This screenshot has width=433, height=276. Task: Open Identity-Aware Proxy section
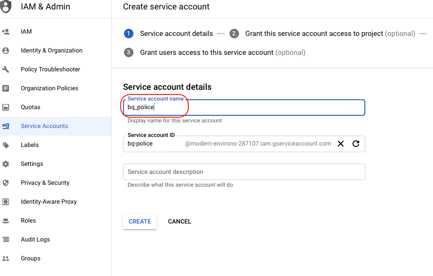tap(48, 202)
